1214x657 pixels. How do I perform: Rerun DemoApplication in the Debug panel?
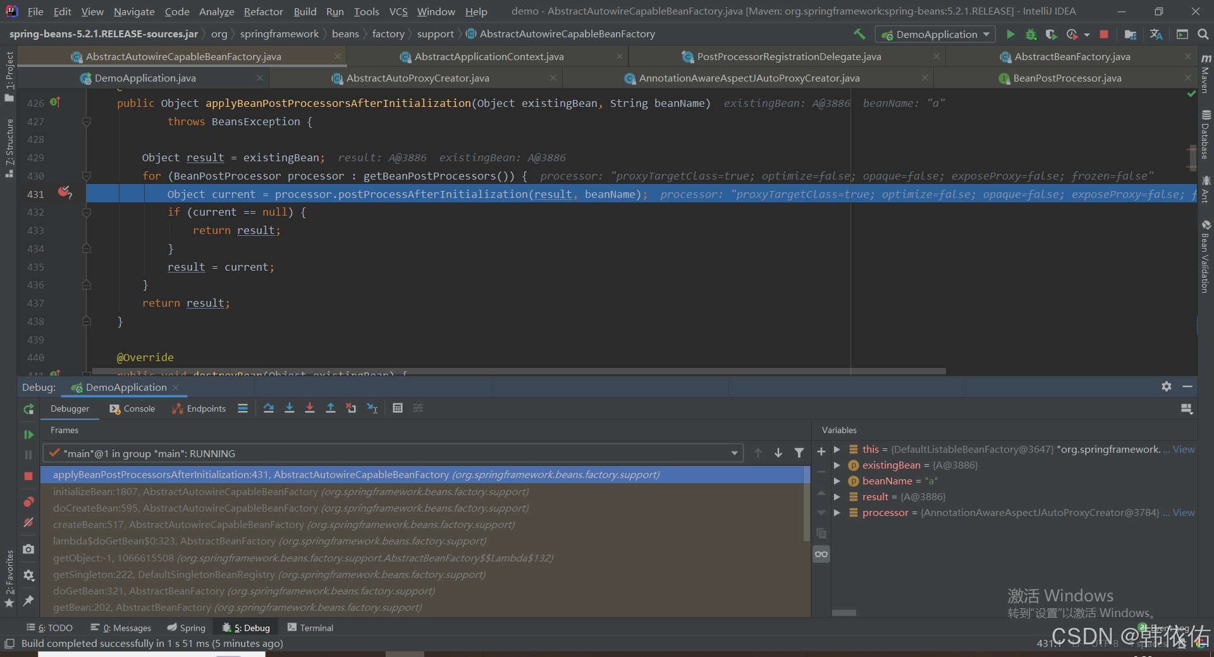28,409
